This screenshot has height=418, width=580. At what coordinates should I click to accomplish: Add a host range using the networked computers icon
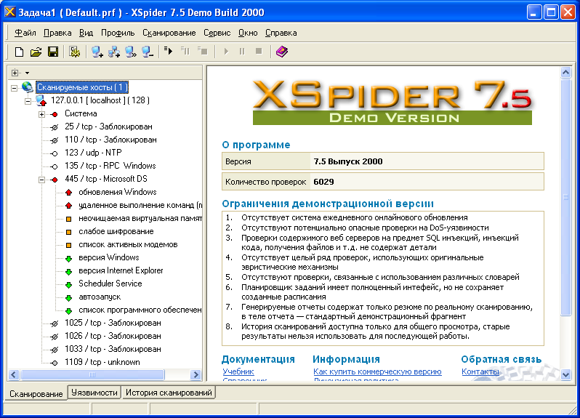114,52
